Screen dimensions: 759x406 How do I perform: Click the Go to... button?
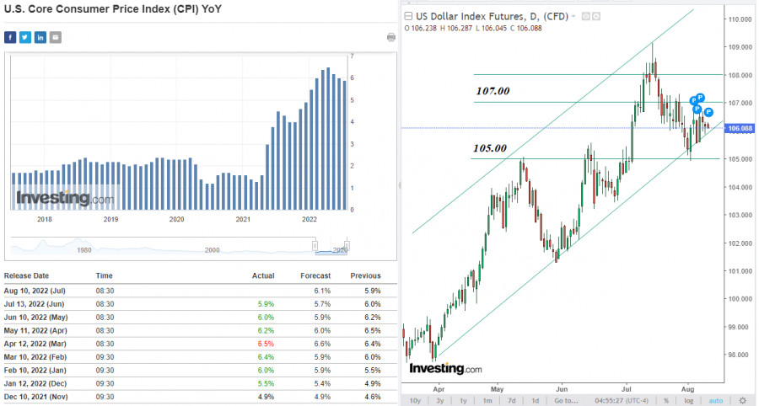(x=566, y=400)
